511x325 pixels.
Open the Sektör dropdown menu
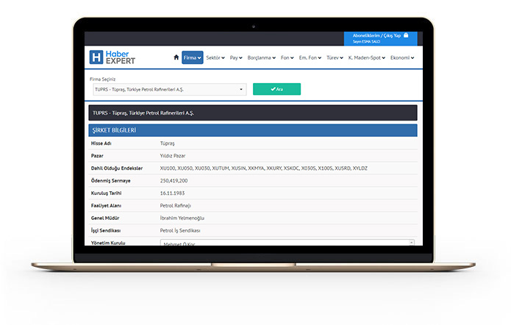[x=215, y=57]
